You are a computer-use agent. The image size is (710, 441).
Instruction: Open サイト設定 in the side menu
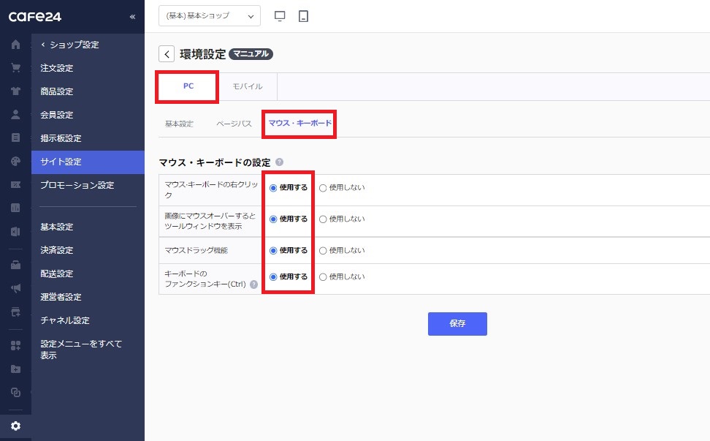[x=88, y=162]
